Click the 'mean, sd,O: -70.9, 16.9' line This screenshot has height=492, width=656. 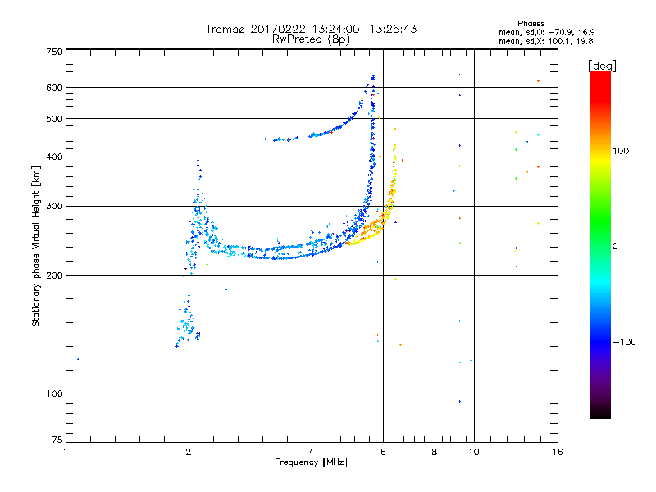coord(546,32)
